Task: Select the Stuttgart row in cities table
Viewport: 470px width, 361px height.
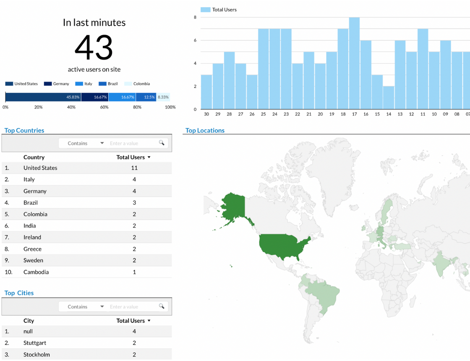Action: (x=35, y=343)
